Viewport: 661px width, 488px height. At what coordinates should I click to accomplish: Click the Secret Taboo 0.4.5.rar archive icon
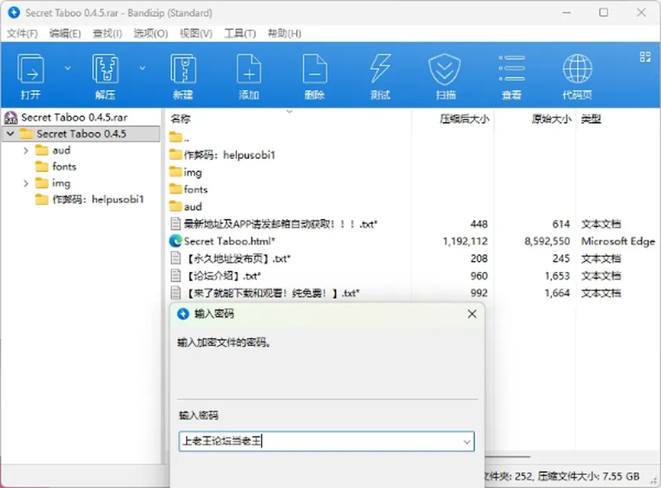[x=10, y=118]
